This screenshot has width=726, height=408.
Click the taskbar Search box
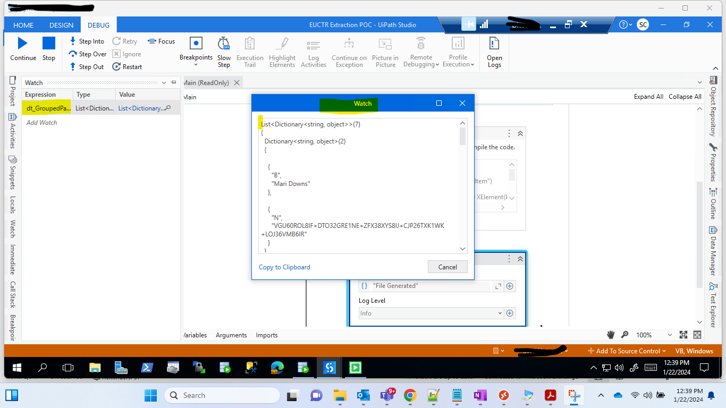coord(222,395)
